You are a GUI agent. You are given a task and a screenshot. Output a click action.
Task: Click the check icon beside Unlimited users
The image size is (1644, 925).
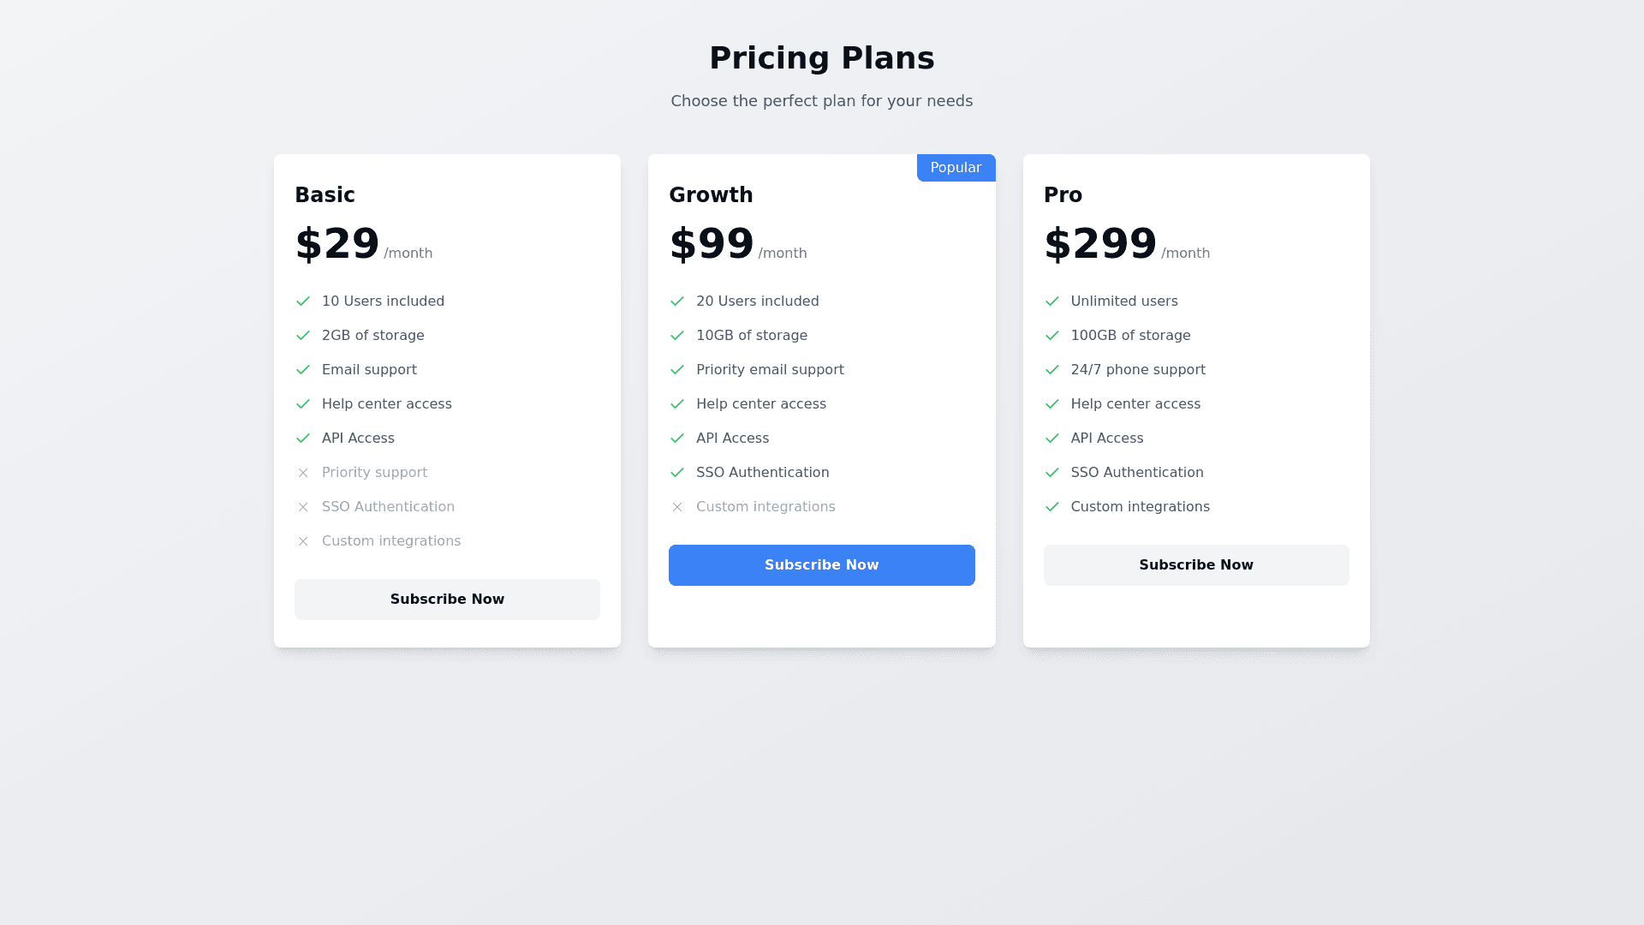1052,301
